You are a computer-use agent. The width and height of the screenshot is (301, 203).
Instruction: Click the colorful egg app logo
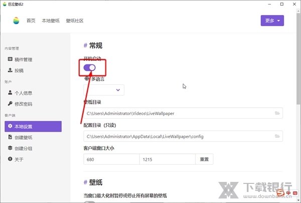click(x=16, y=21)
